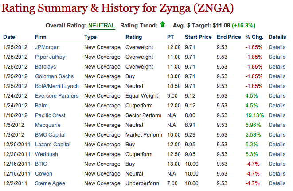Click the % Chg. column header
The width and height of the screenshot is (293, 191).
coord(254,37)
